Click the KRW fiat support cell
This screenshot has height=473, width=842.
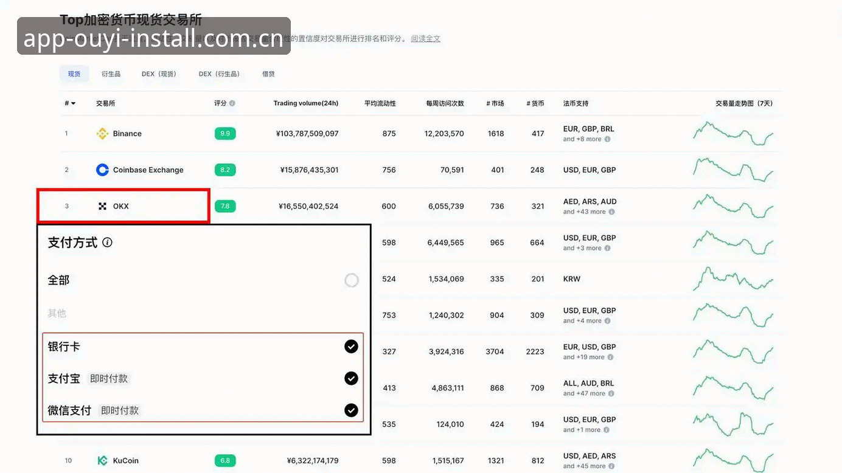coord(572,279)
